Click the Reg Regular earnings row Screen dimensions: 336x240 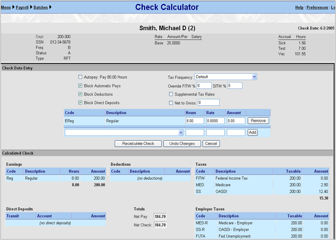(x=56, y=178)
